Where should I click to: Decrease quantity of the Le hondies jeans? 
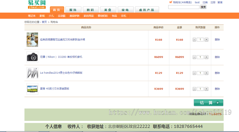click(194, 73)
